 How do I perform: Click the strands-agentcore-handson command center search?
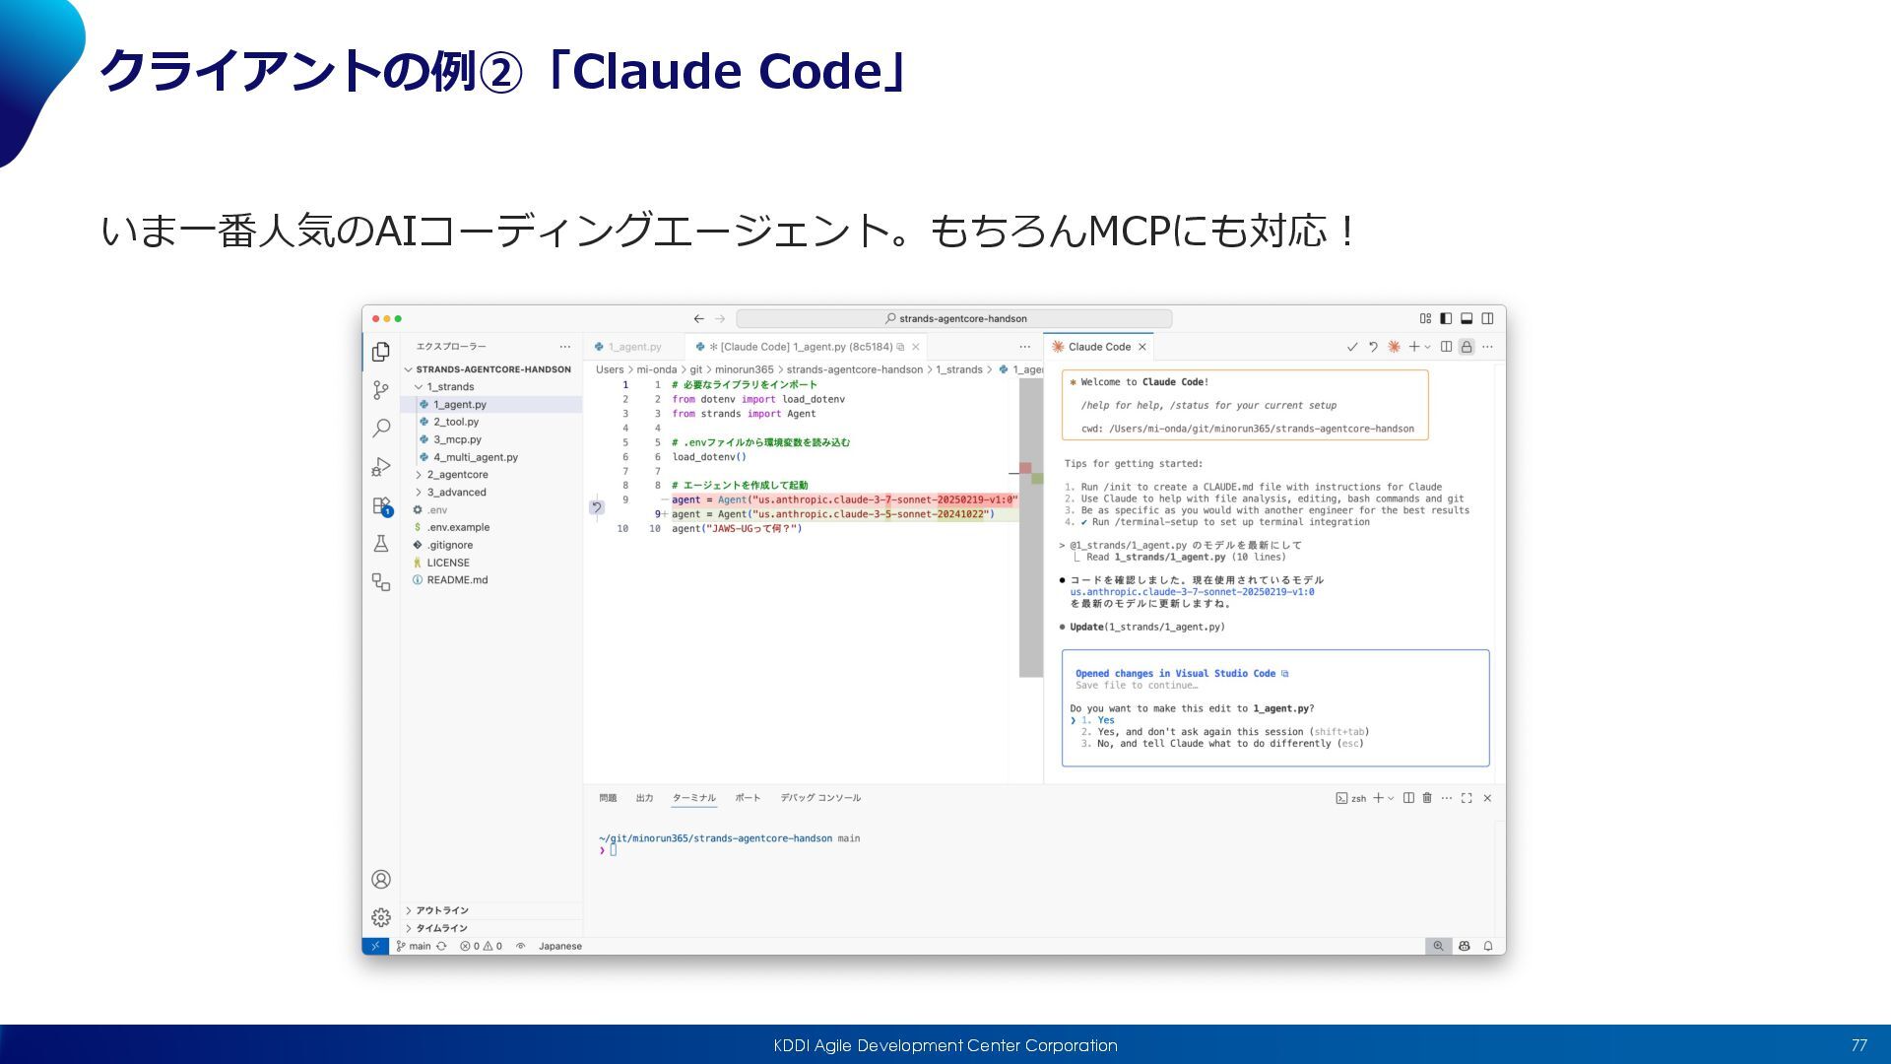tap(954, 318)
